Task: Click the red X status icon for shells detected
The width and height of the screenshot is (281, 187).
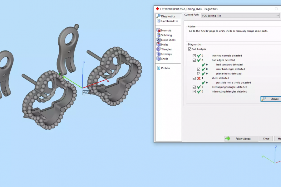Action: click(x=199, y=78)
